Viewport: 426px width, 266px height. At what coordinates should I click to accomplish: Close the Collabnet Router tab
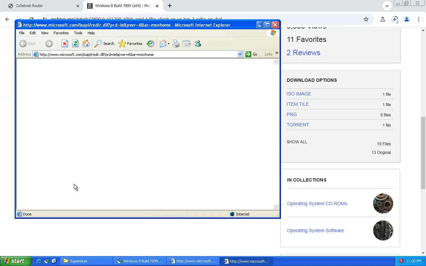click(78, 6)
